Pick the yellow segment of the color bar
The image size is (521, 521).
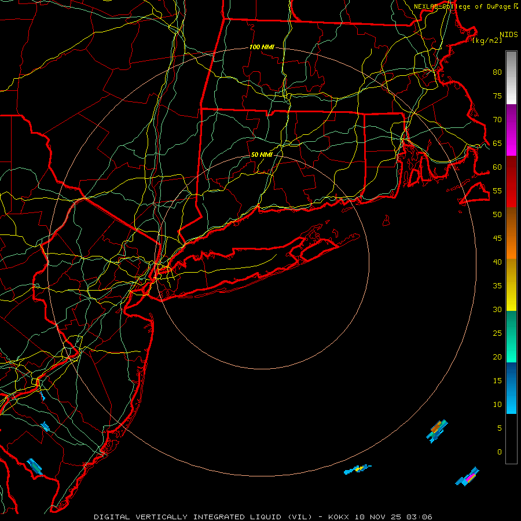click(x=511, y=285)
